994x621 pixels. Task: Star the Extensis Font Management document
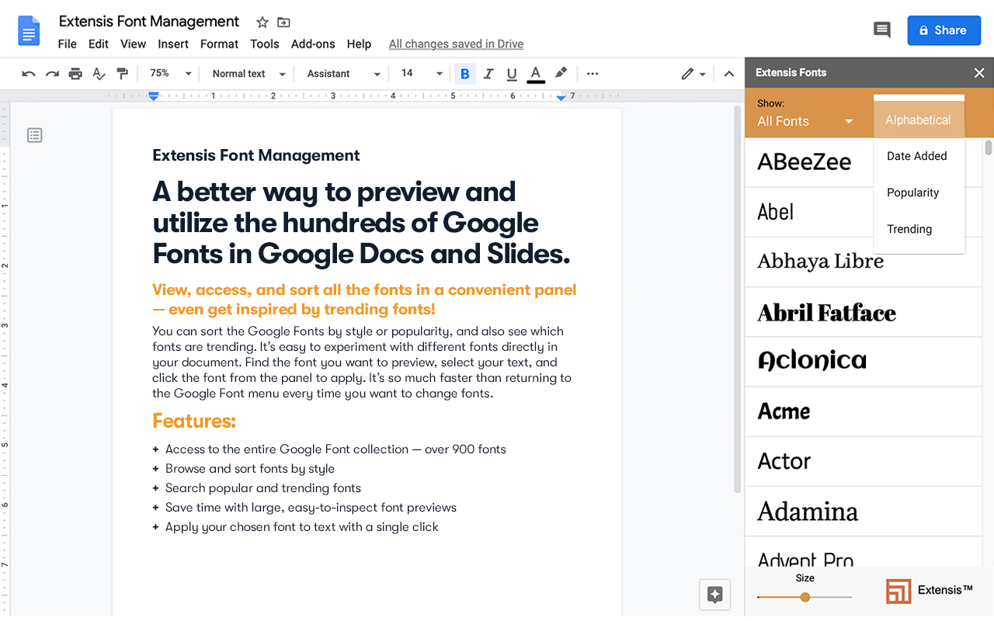262,23
